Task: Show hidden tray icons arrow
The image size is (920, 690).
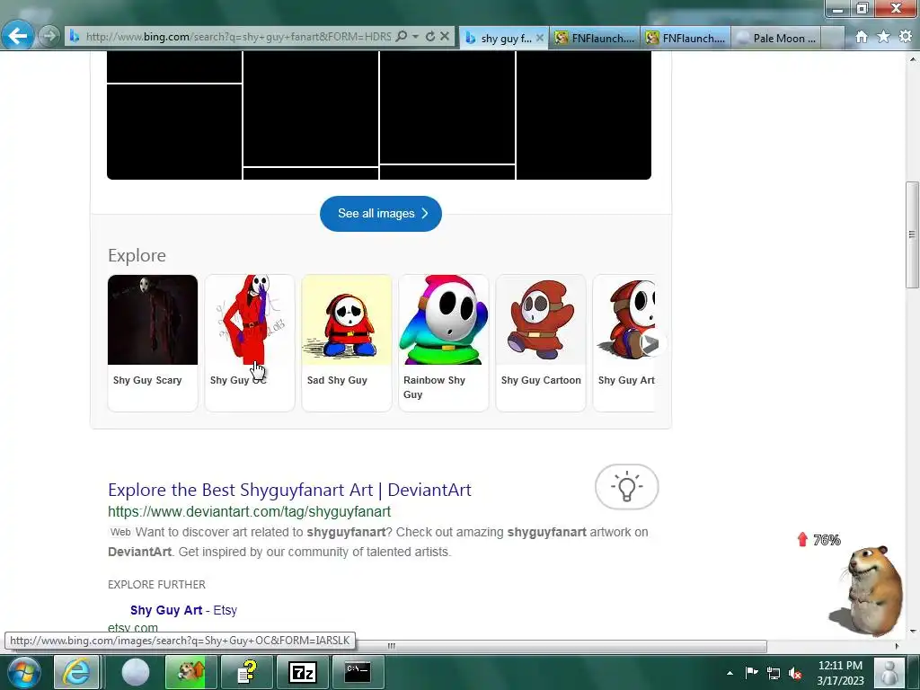Action: [730, 673]
